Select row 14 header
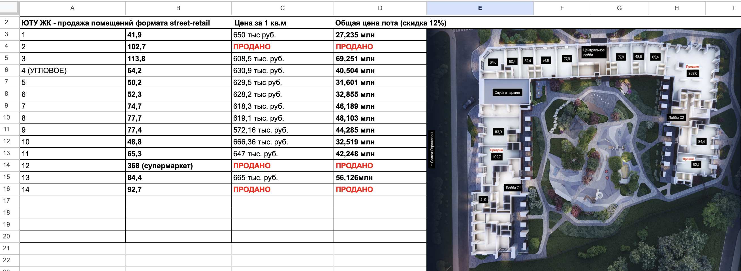The width and height of the screenshot is (741, 271). click(x=6, y=165)
